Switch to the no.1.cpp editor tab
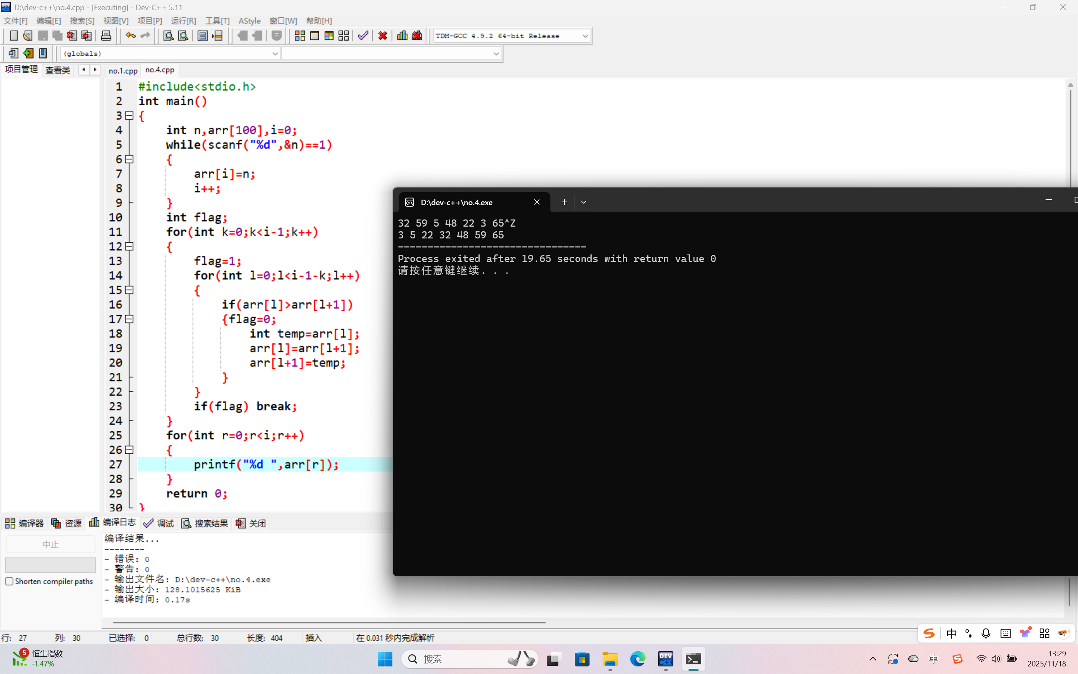1078x674 pixels. (x=123, y=70)
